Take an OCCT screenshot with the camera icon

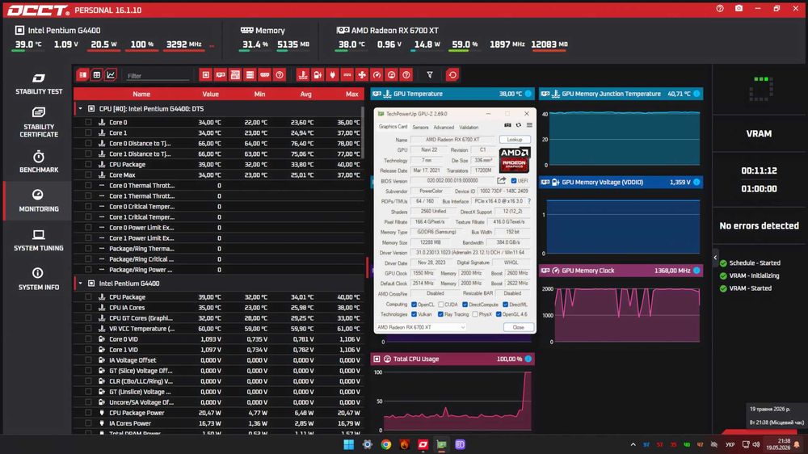739,9
